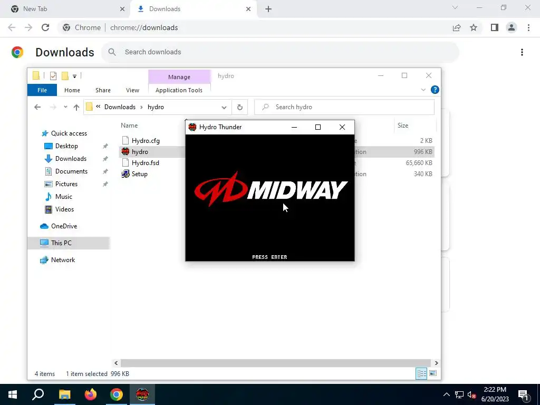Open hydro application file in list
This screenshot has height=405, width=540.
click(x=140, y=152)
